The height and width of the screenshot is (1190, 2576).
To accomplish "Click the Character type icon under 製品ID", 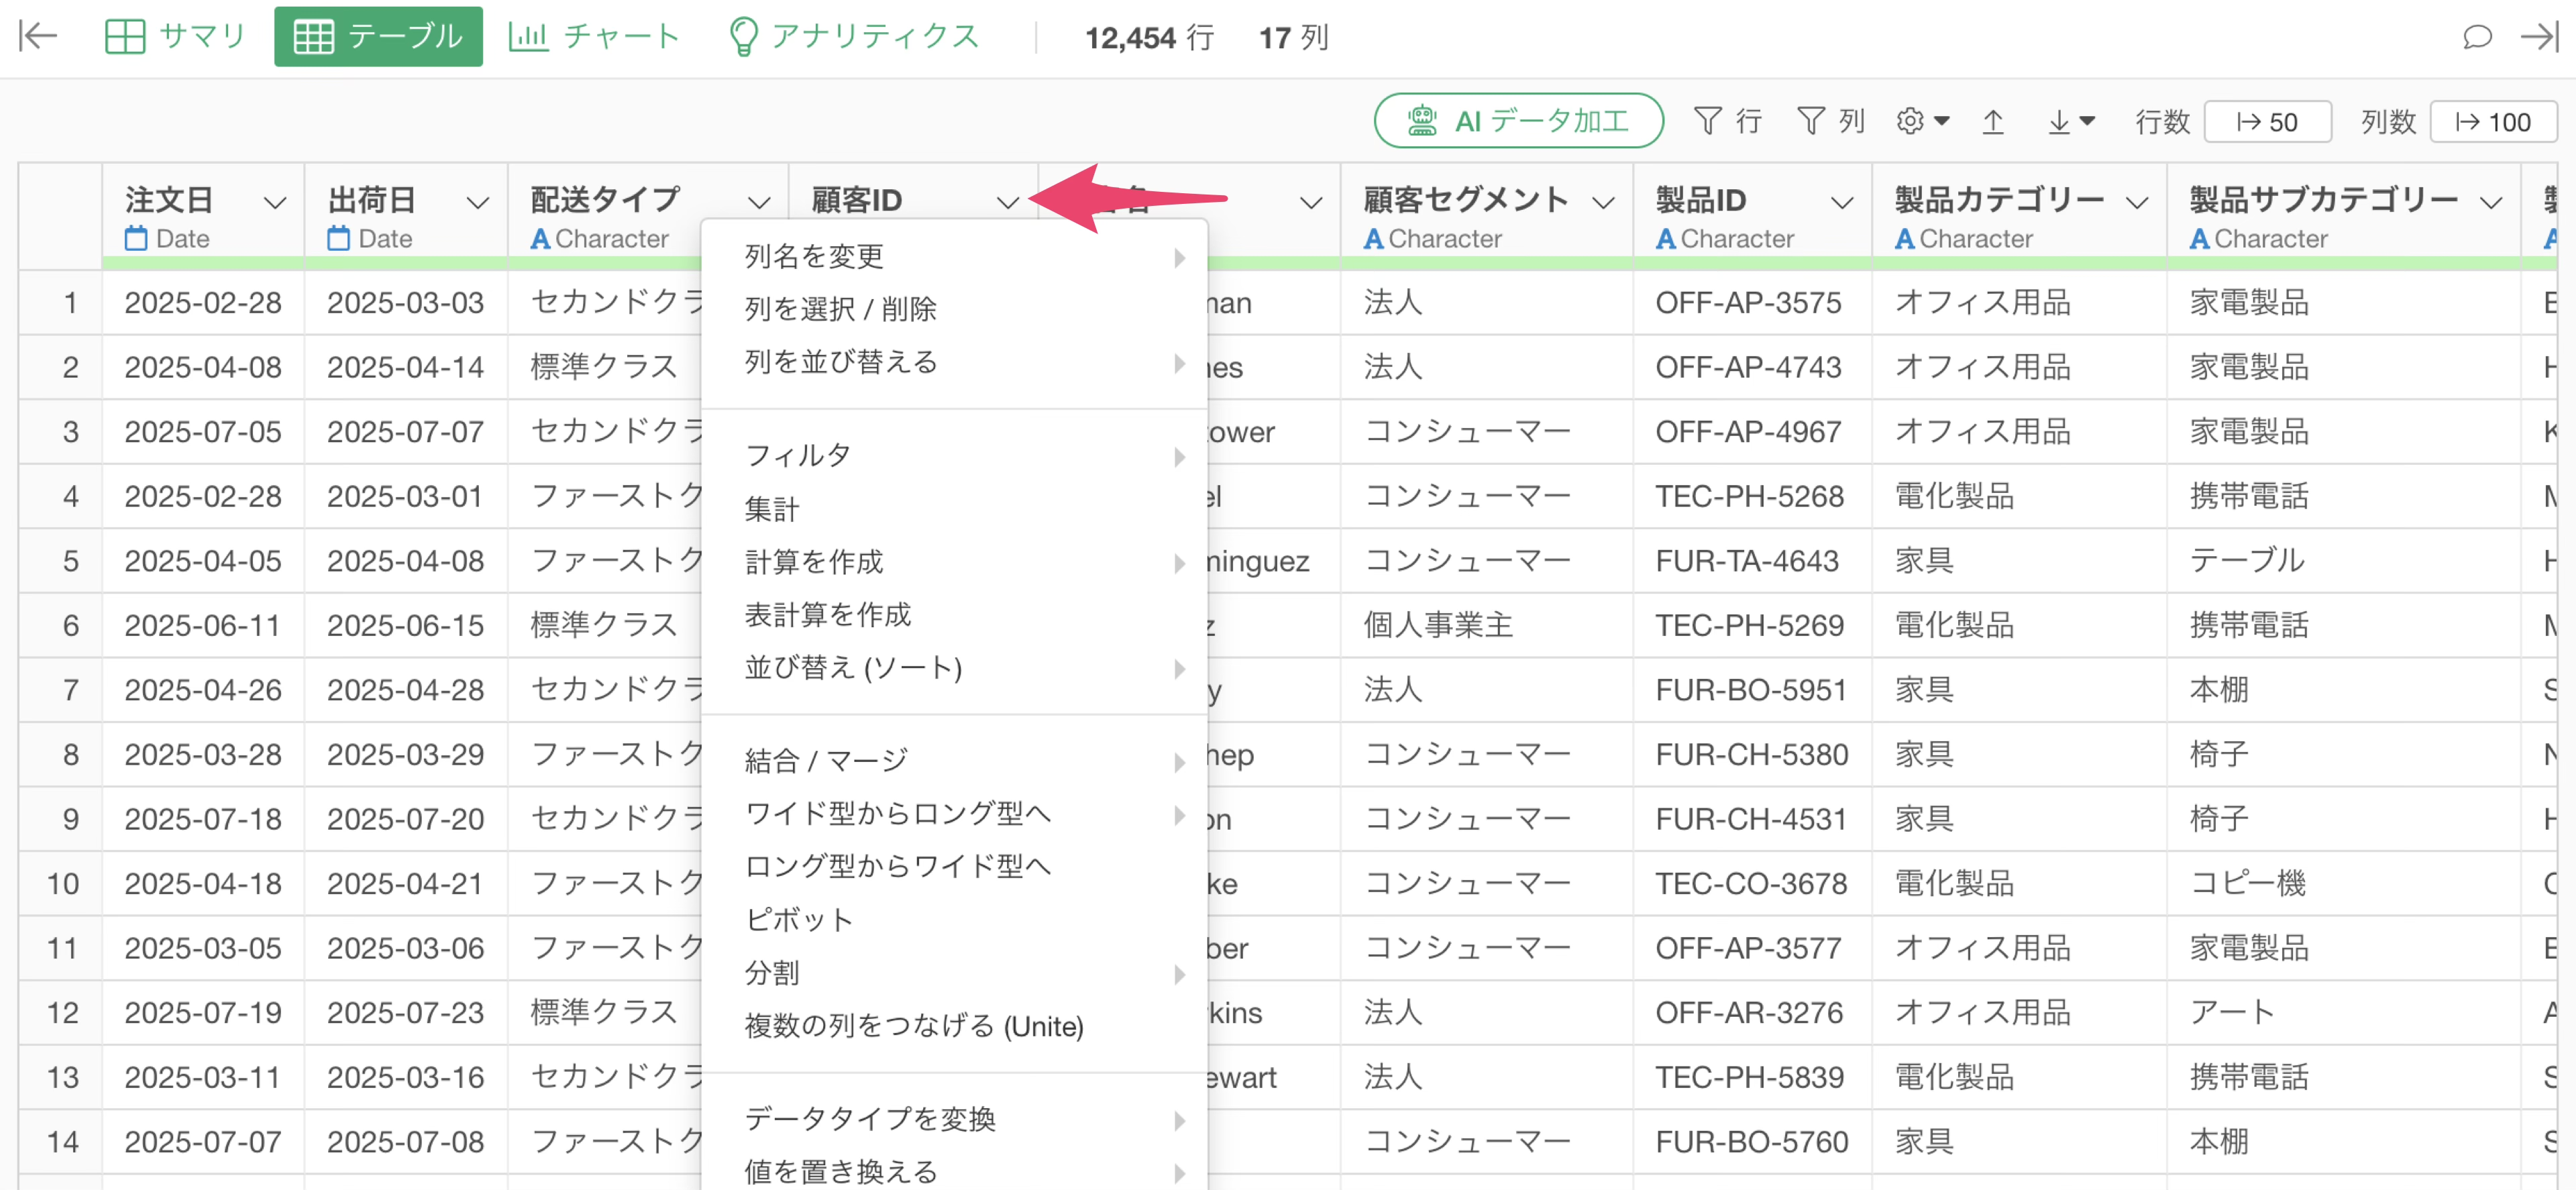I will pos(1666,239).
